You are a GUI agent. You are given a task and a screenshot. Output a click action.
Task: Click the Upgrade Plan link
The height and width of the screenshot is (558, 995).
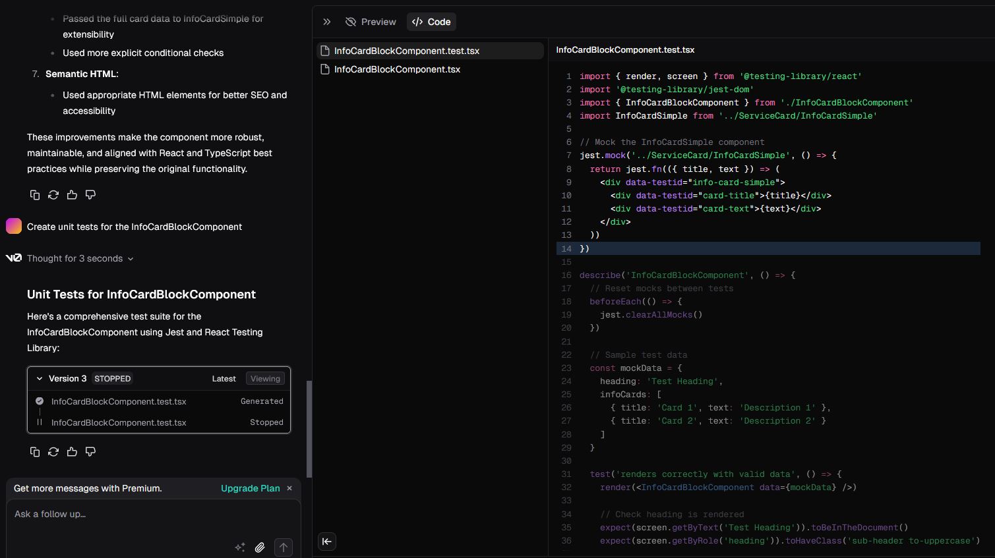click(x=250, y=488)
